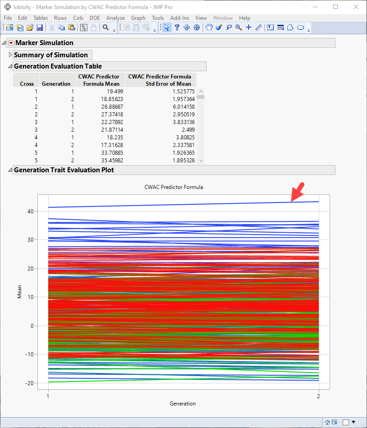
Task: Activate the Magnifier zoom tool
Action: coord(239,28)
